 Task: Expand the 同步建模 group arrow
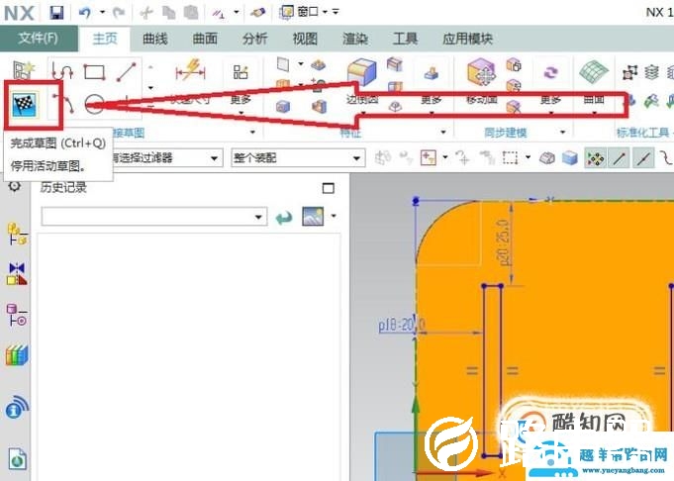[x=563, y=132]
